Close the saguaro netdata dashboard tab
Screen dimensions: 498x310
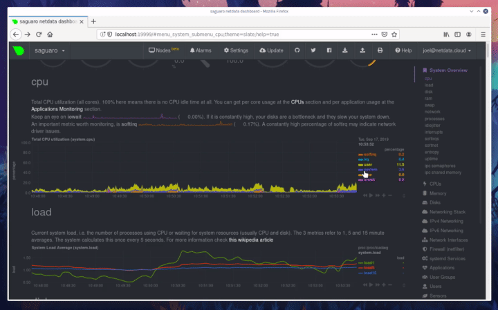click(x=82, y=21)
